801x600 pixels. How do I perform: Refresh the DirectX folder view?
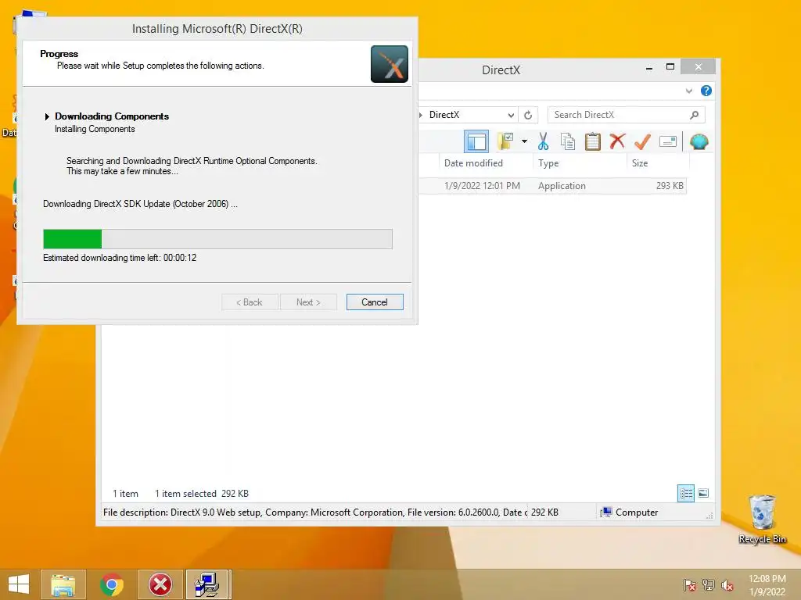point(528,116)
